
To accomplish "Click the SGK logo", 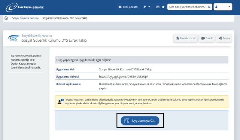I will click(14, 38).
